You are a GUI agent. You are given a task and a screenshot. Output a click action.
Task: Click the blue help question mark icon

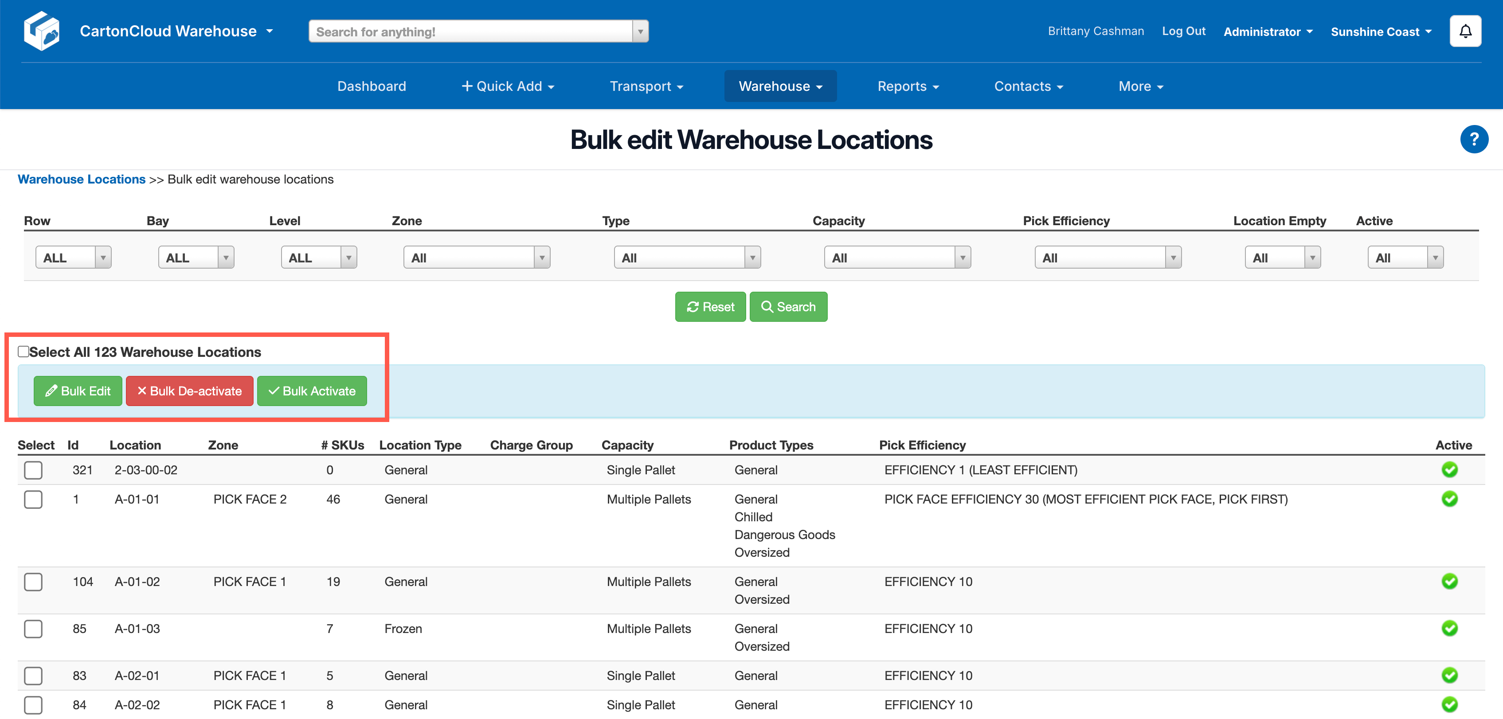point(1473,139)
